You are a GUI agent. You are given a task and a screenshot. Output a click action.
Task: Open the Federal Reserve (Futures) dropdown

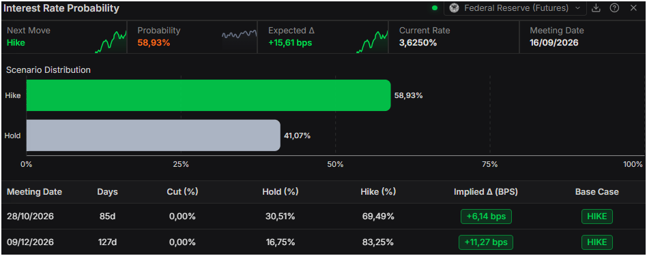tap(515, 7)
